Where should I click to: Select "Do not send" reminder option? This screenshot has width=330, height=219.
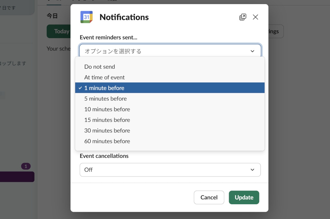coord(100,67)
